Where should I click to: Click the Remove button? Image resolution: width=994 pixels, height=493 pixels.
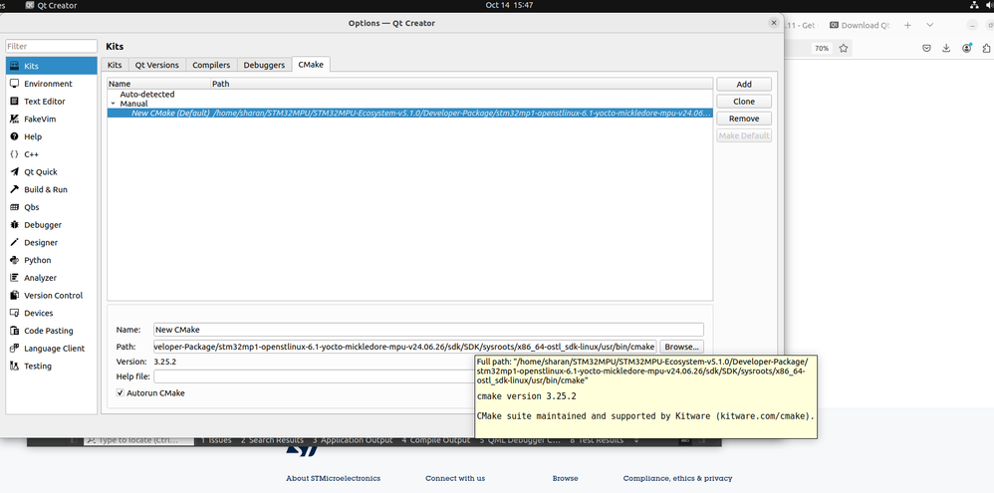pos(744,119)
